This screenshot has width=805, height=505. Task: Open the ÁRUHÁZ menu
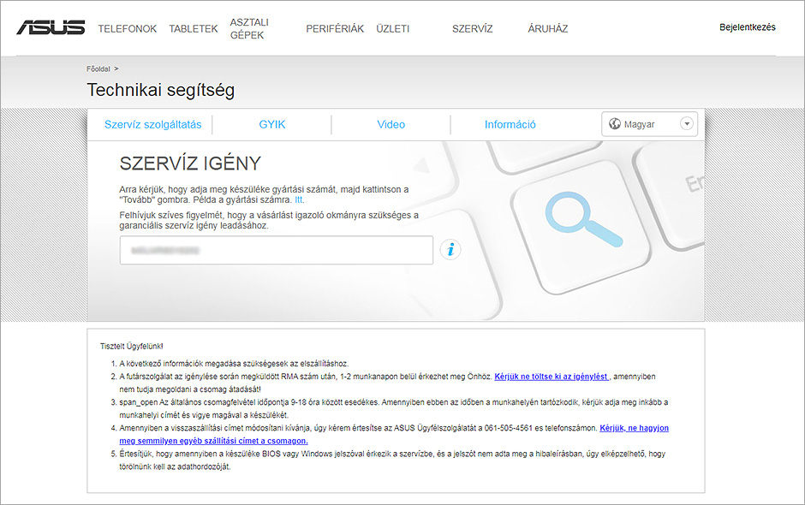click(548, 29)
